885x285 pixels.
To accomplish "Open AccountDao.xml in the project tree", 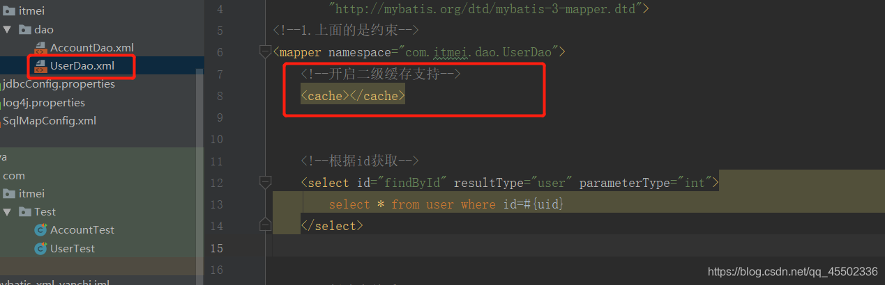I will 91,47.
